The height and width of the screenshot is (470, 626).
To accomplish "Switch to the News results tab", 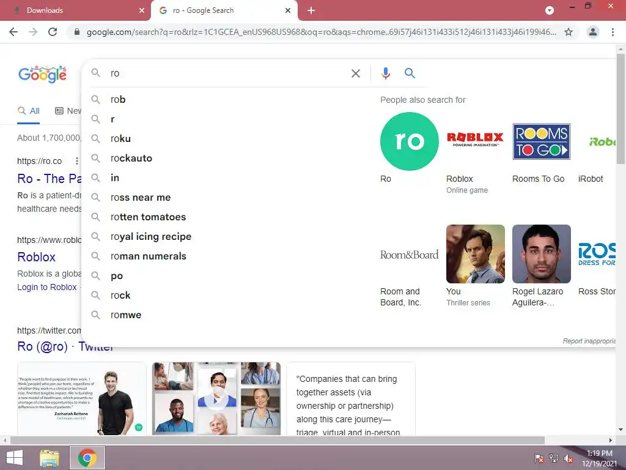I will point(68,111).
